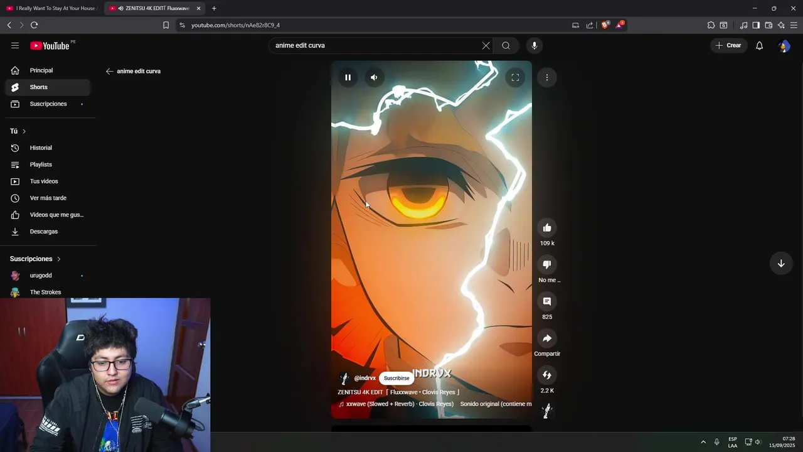The image size is (803, 452).
Task: Install or cast via screen icon in address bar
Action: click(x=575, y=25)
